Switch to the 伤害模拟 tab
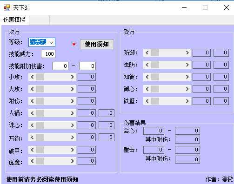The width and height of the screenshot is (234, 184). coord(14,20)
